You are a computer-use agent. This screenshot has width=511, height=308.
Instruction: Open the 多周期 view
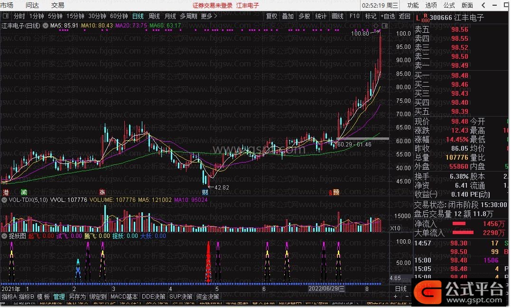tap(188, 16)
